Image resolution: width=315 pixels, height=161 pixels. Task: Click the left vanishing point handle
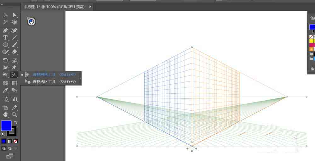point(97,97)
